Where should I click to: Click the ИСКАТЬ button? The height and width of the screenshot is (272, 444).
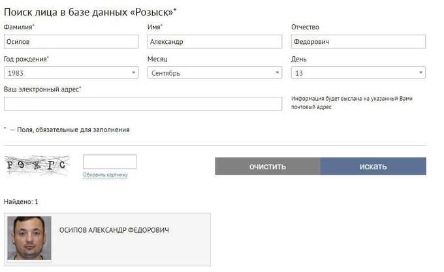tap(373, 166)
